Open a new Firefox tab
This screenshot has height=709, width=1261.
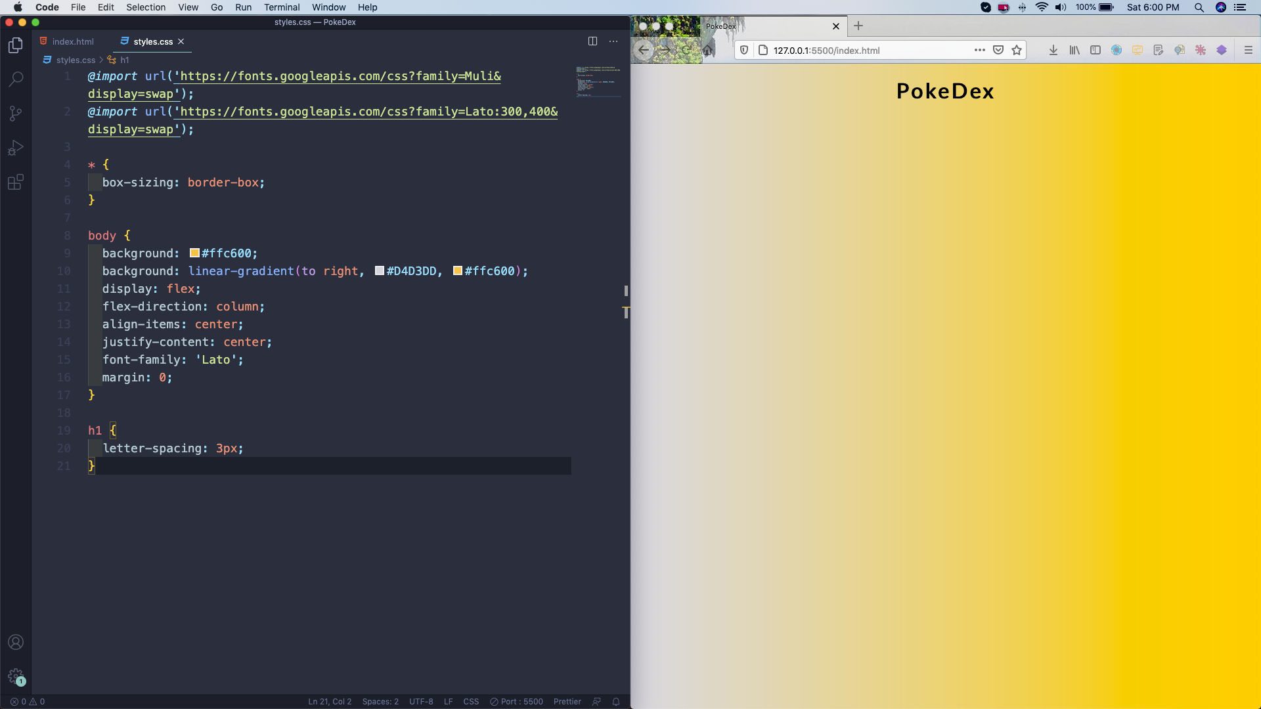pyautogui.click(x=858, y=26)
